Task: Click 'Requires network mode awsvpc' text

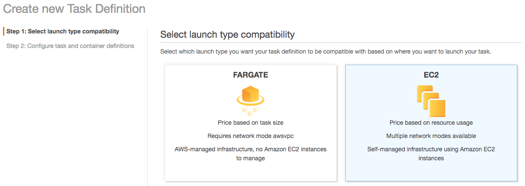Action: tap(250, 136)
